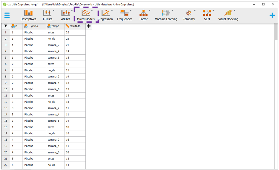
Task: Open the Mixed Models menu
Action: point(86,15)
